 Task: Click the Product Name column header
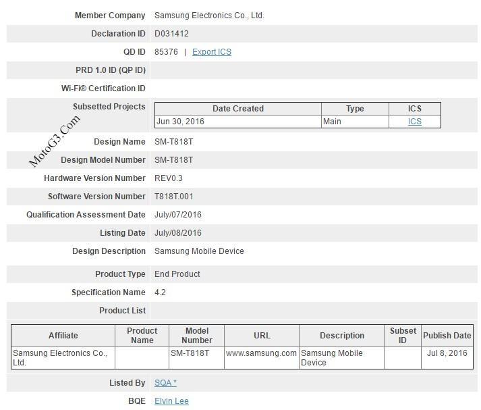pos(142,336)
